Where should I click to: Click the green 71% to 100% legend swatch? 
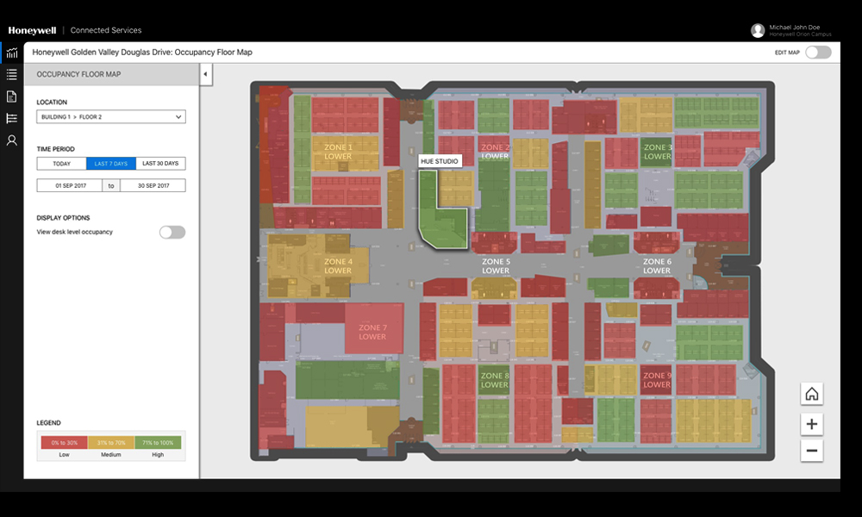point(157,443)
